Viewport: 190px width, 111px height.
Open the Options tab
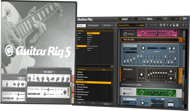tap(107, 25)
